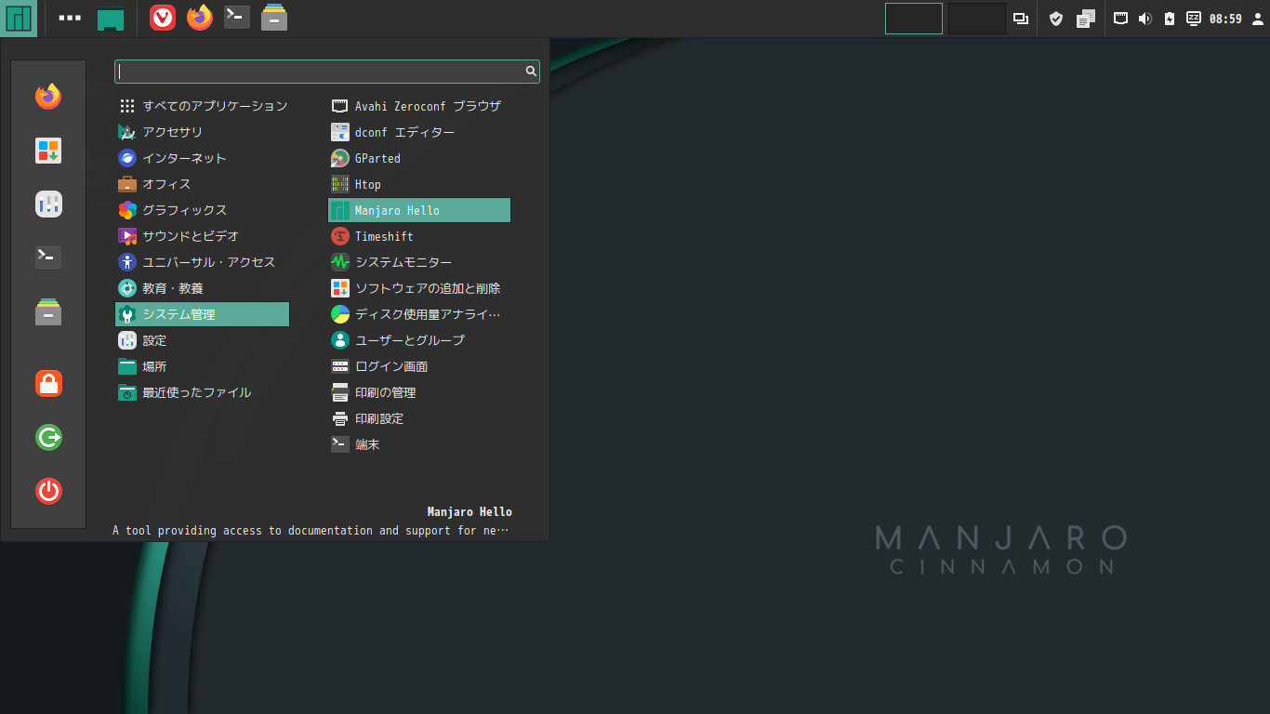Open file manager launcher in top panel

pyautogui.click(x=274, y=18)
